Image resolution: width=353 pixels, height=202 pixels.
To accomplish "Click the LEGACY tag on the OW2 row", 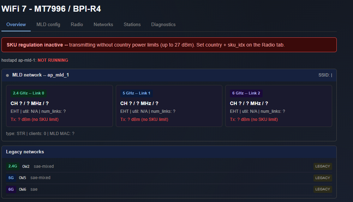I will [x=323, y=166].
